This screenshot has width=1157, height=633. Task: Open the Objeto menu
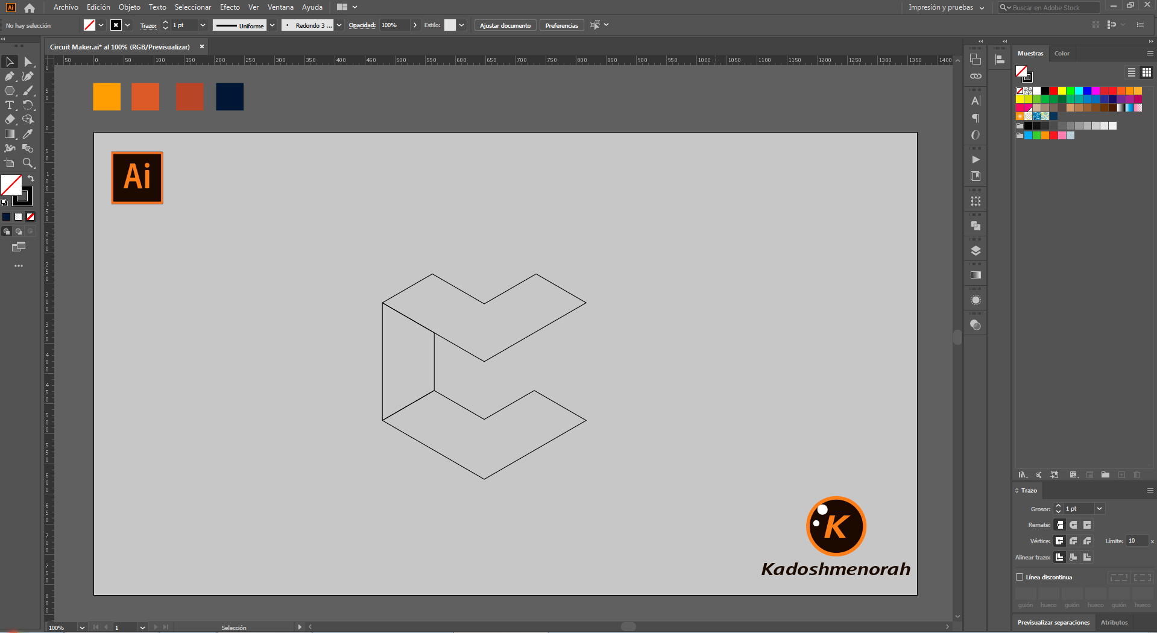point(130,7)
